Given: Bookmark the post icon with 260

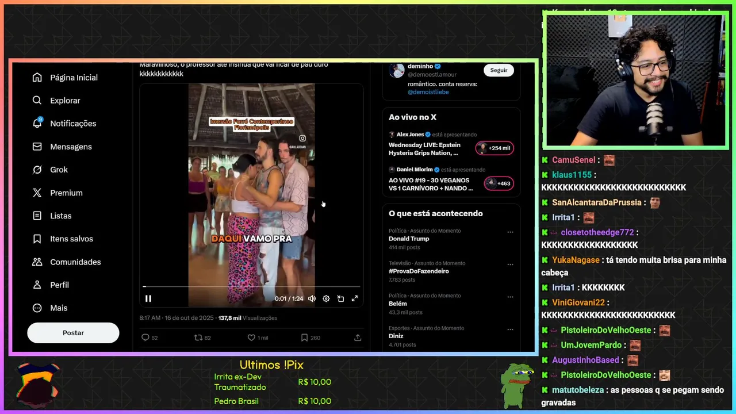Looking at the screenshot, I should pos(304,338).
